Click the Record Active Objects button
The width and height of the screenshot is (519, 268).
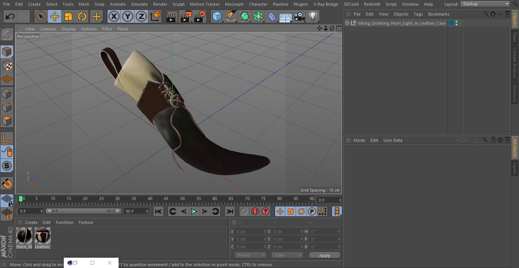click(x=244, y=211)
